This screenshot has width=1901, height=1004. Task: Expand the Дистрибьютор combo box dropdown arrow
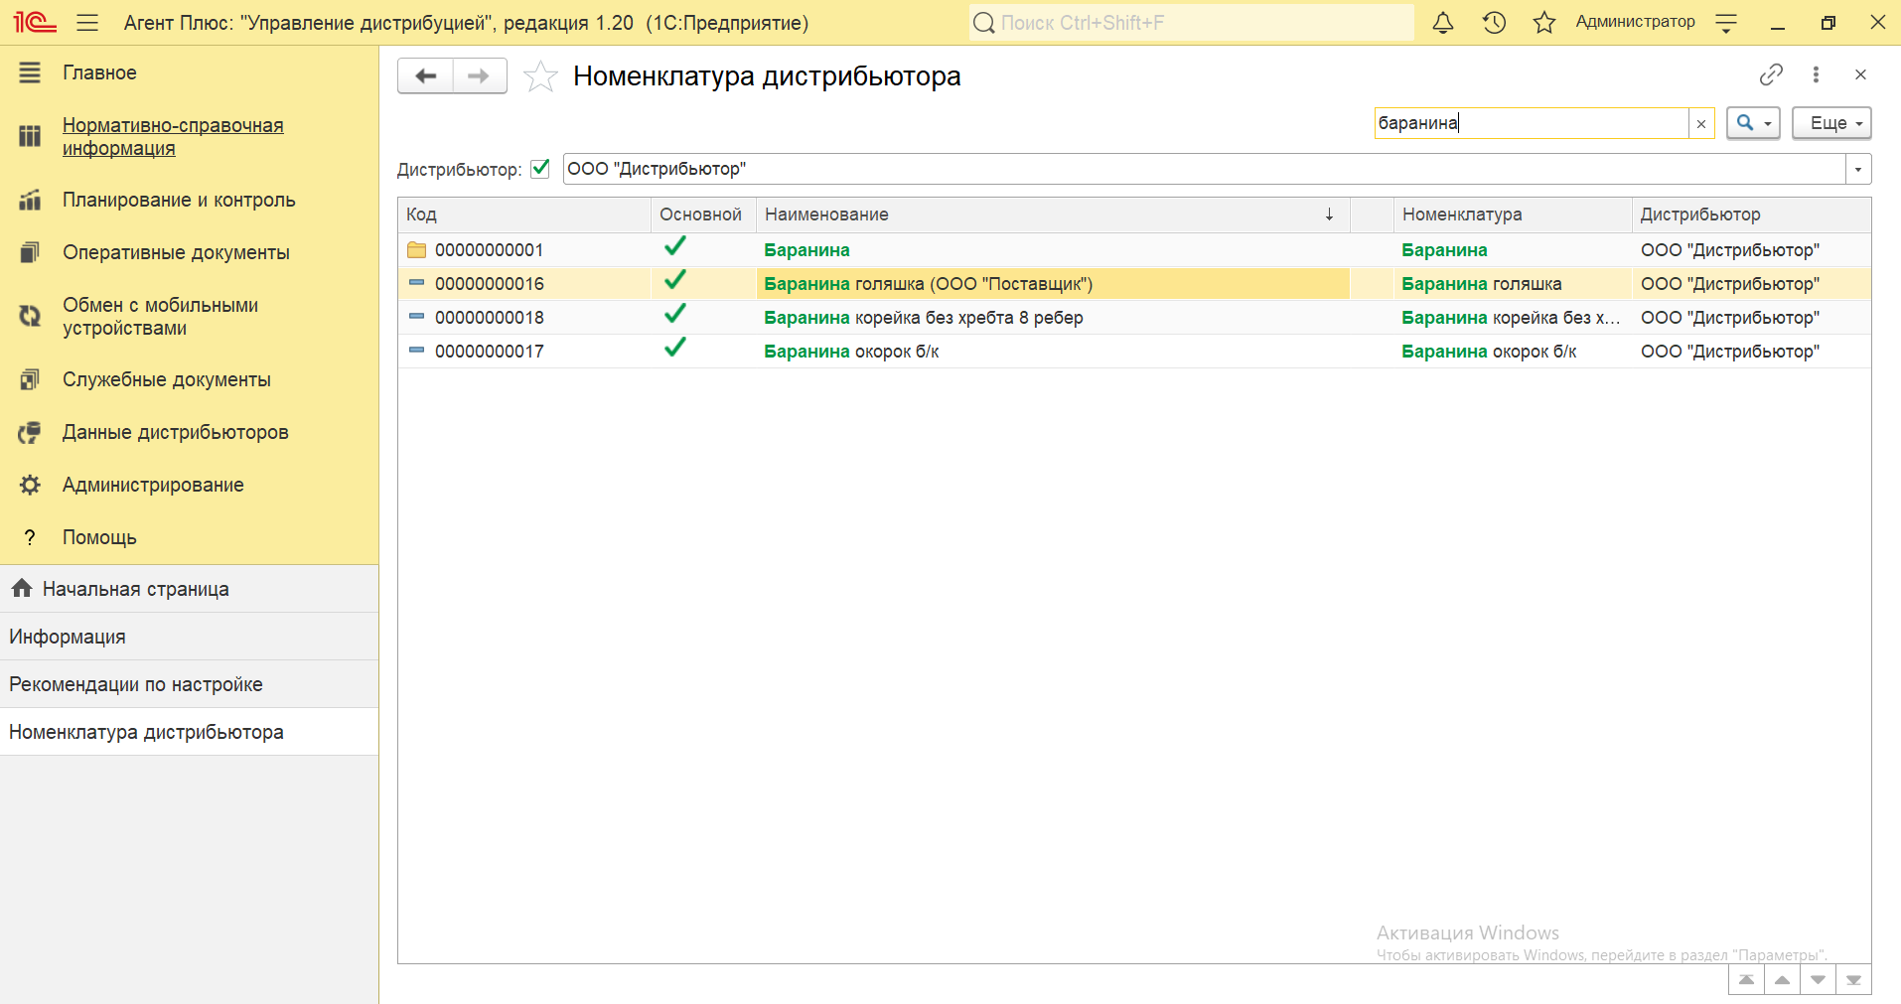(1858, 169)
